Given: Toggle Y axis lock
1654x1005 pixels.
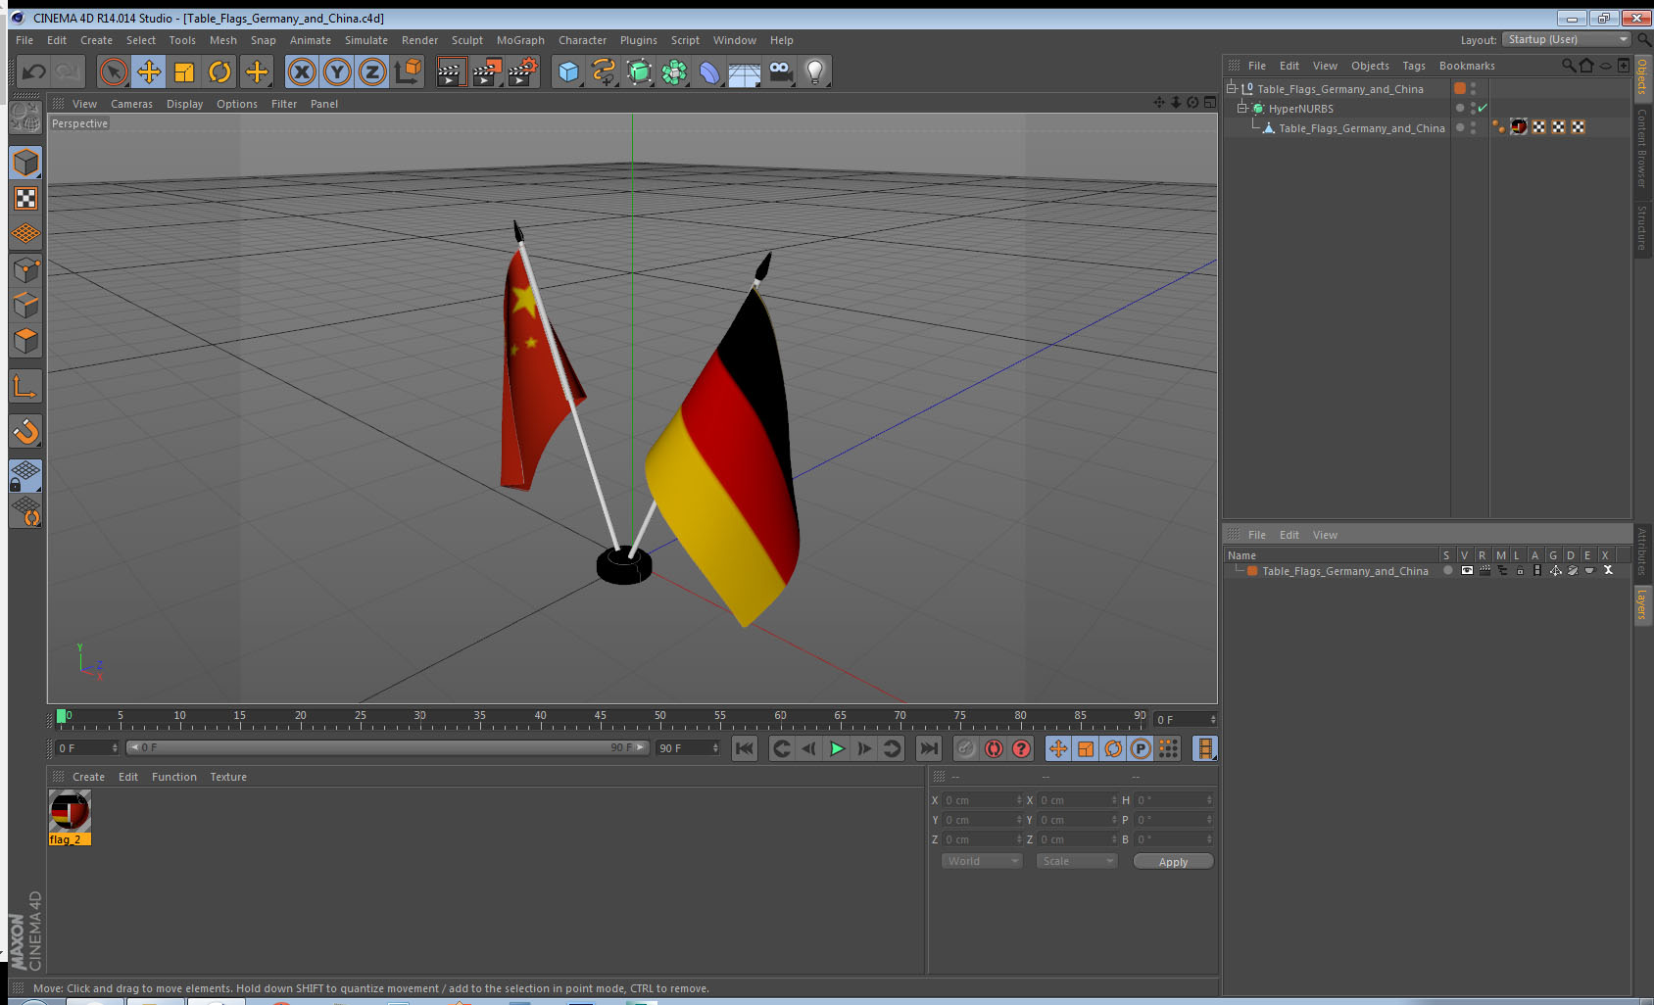Looking at the screenshot, I should 337,72.
